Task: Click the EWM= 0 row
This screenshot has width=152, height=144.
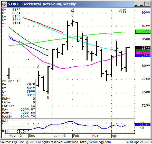Action: click(18, 98)
